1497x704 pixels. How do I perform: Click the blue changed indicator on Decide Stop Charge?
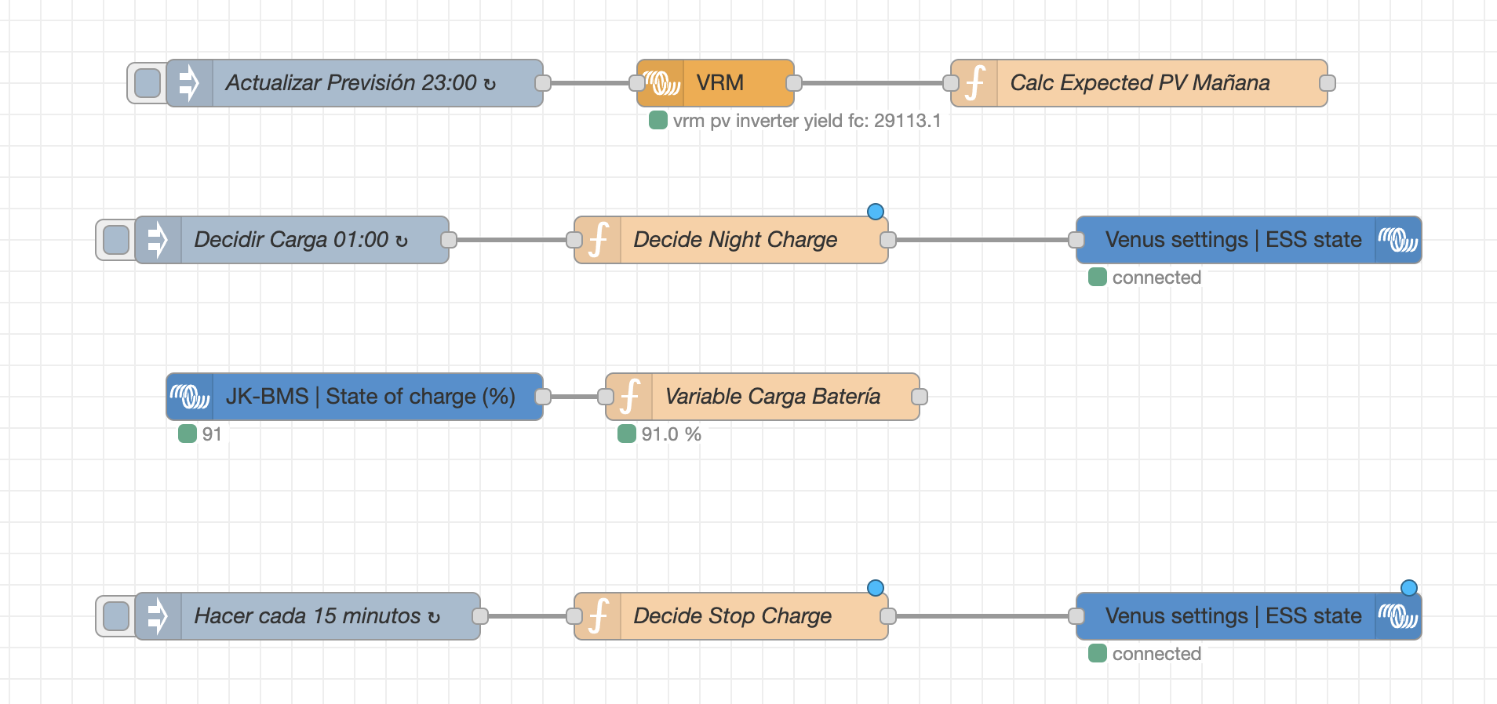(x=876, y=588)
